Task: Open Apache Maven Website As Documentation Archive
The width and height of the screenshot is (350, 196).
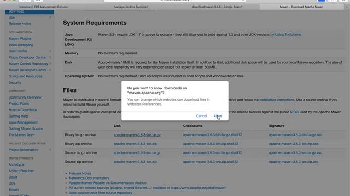Action: 107,183
